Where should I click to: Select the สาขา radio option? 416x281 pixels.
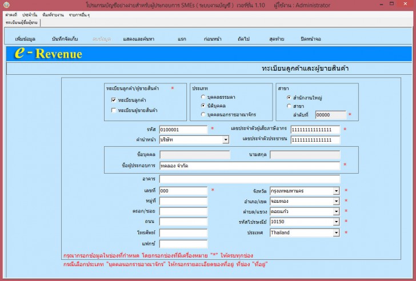289,106
